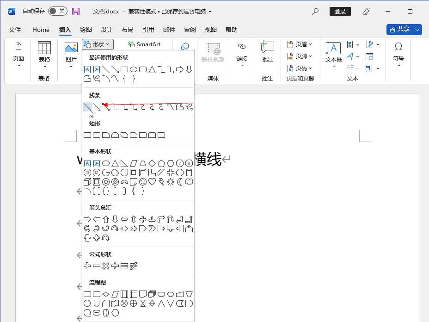Viewport: 429px width, 322px height.
Task: Toggle the 自动保存 switch
Action: click(57, 11)
